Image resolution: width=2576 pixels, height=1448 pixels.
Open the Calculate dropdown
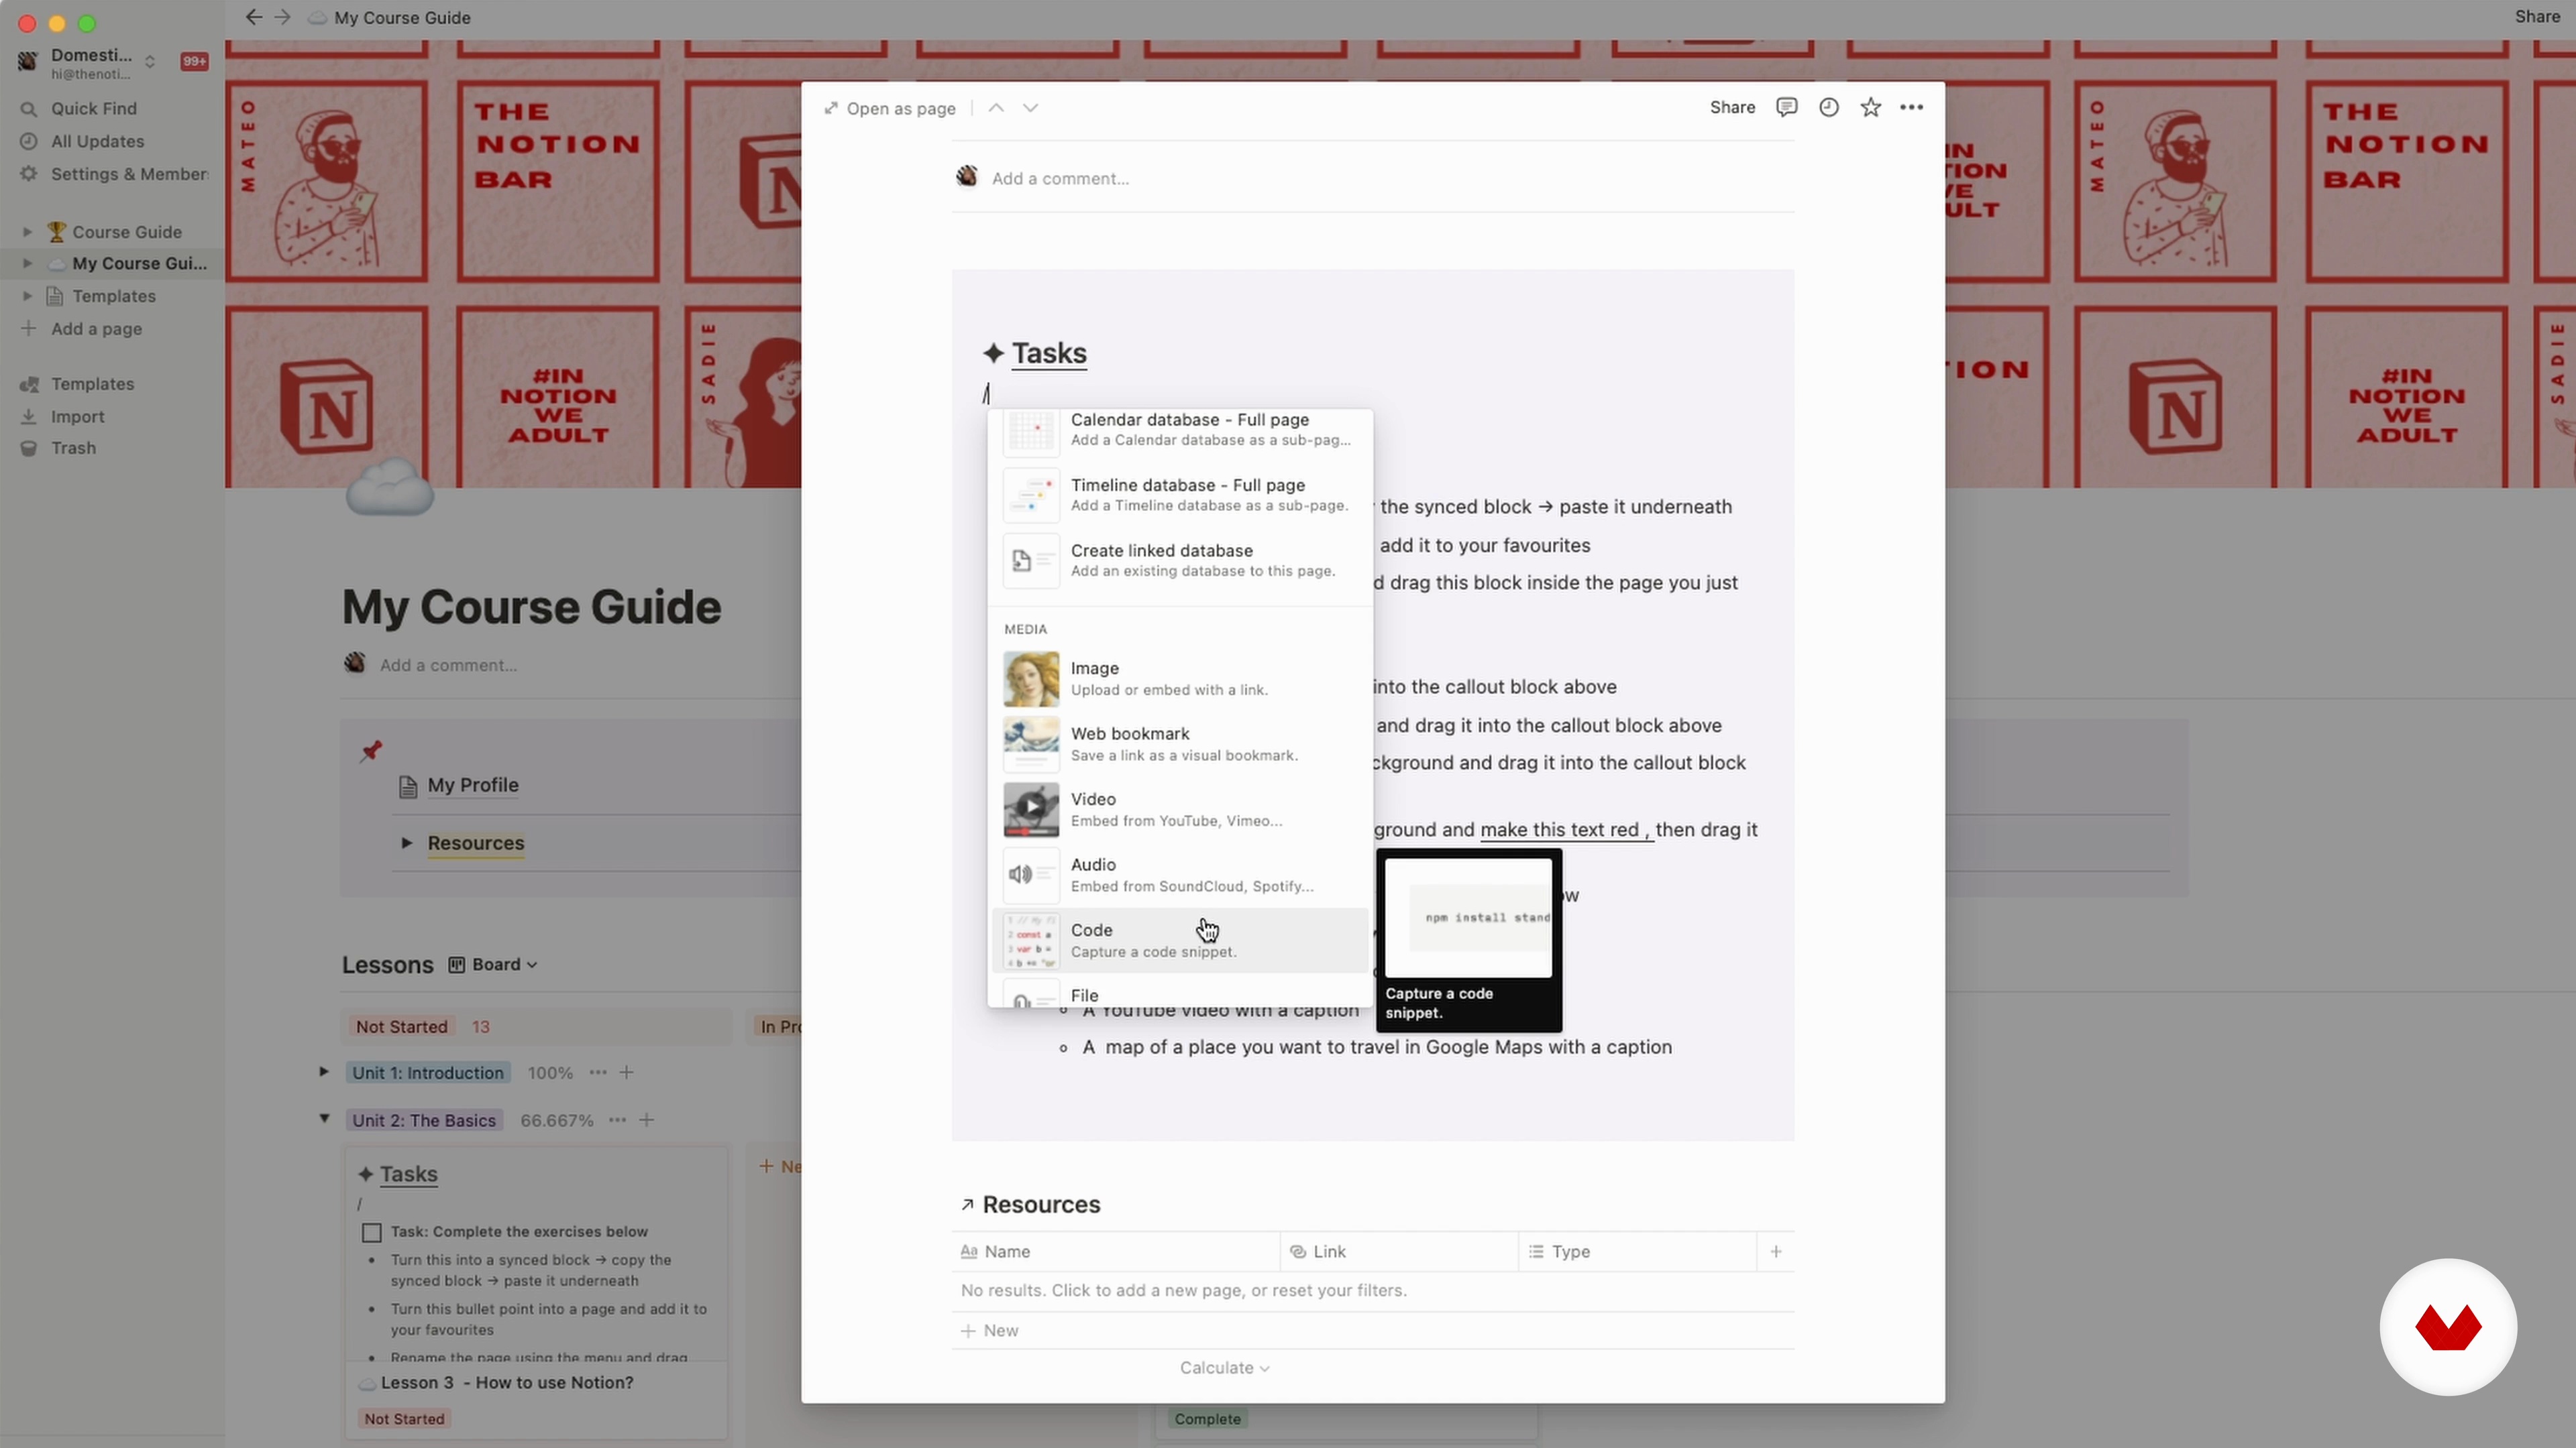(x=1224, y=1368)
